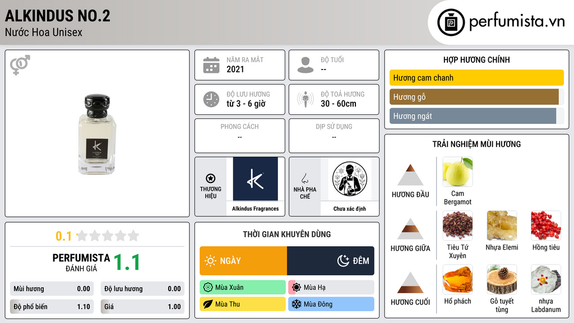Click the Hợp hương chính heading
This screenshot has width=574, height=323.
click(476, 59)
